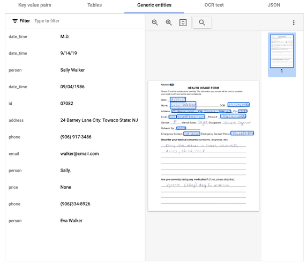Open the document search tool
This screenshot has height=264, width=307.
coord(202,22)
